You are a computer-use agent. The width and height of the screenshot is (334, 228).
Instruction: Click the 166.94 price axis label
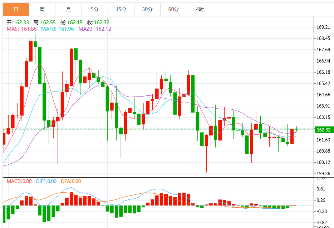[x=323, y=61]
